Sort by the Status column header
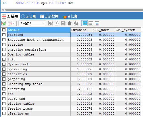143x117 pixels. 39,30
